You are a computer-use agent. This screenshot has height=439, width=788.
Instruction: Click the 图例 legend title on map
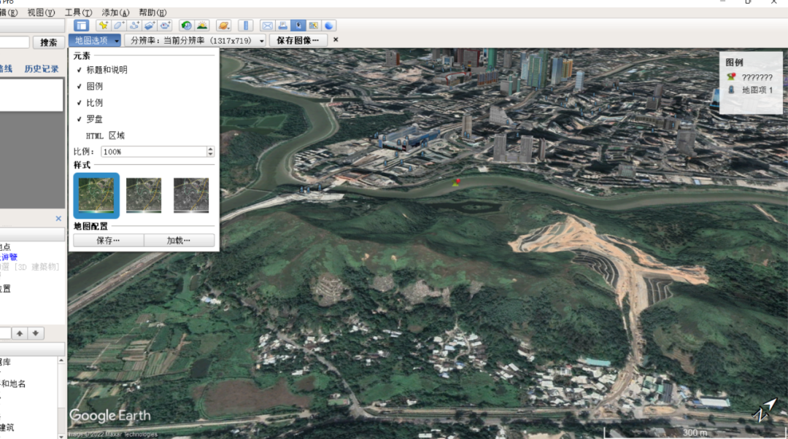[x=734, y=62]
